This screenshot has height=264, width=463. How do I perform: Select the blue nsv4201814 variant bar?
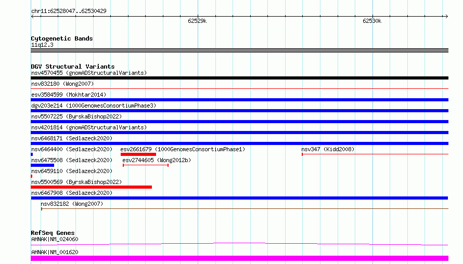pos(239,133)
